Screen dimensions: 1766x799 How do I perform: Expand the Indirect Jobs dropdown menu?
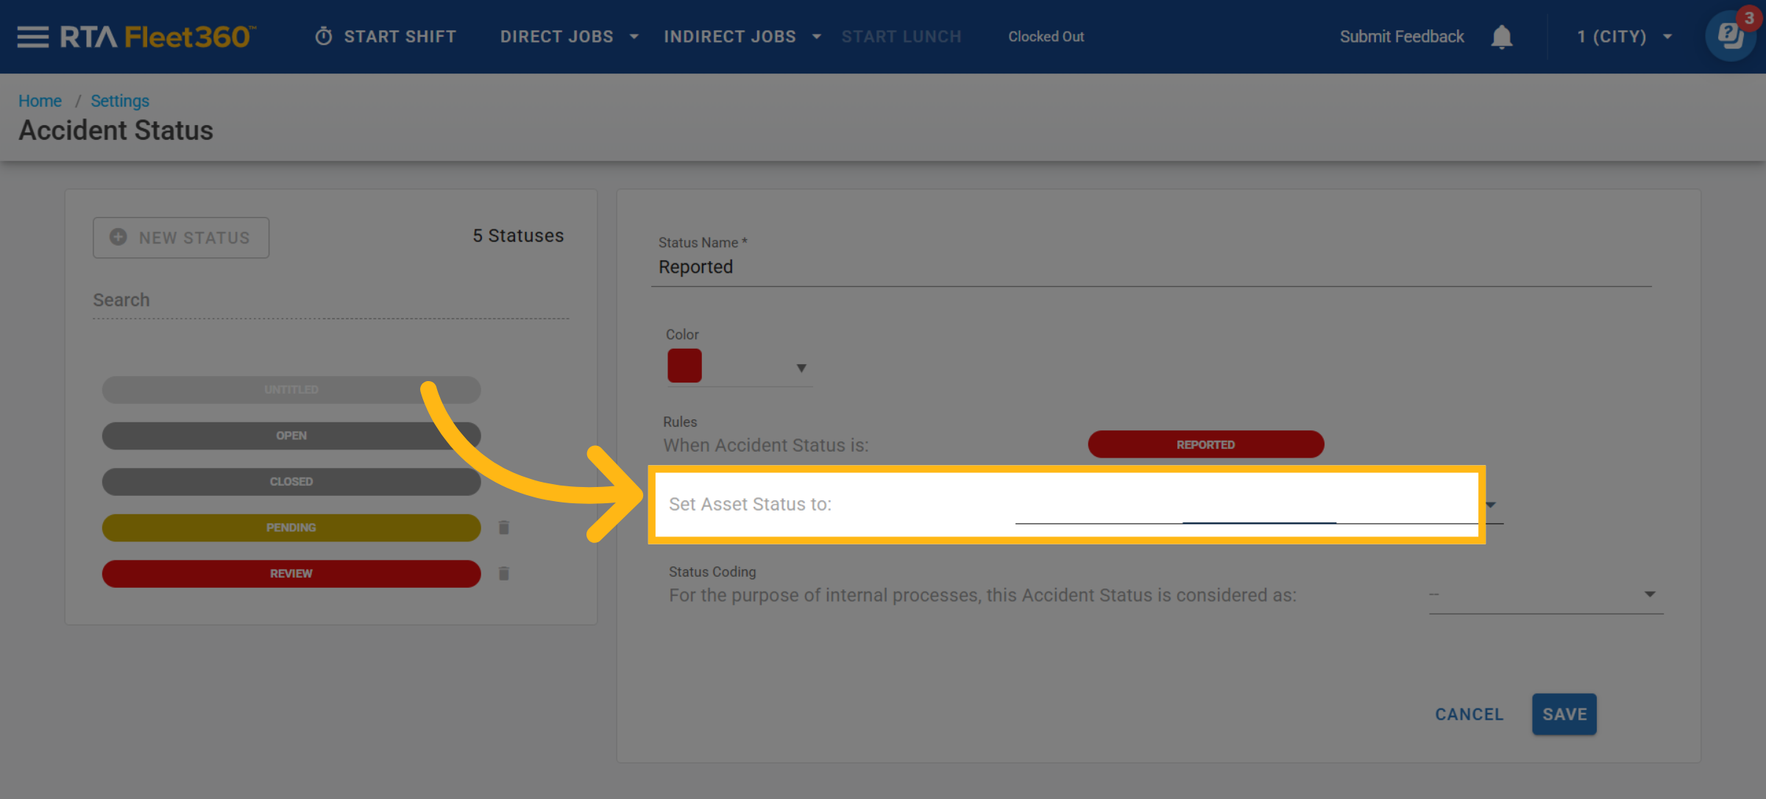coord(742,37)
